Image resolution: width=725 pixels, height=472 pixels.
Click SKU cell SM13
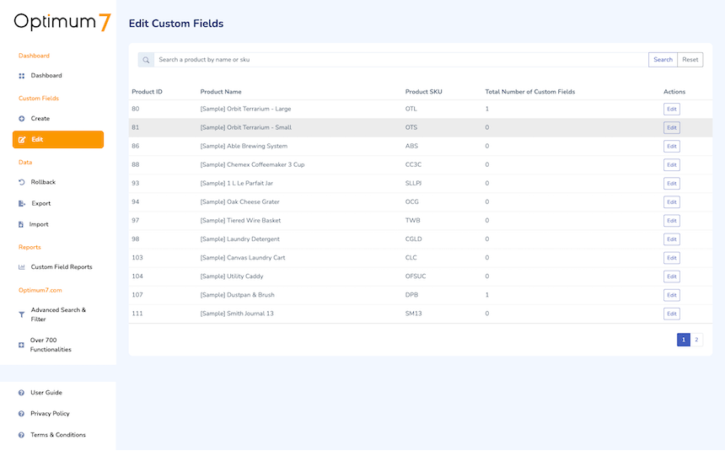tap(413, 314)
